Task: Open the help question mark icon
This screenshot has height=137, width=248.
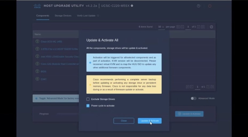Action: 198,6
